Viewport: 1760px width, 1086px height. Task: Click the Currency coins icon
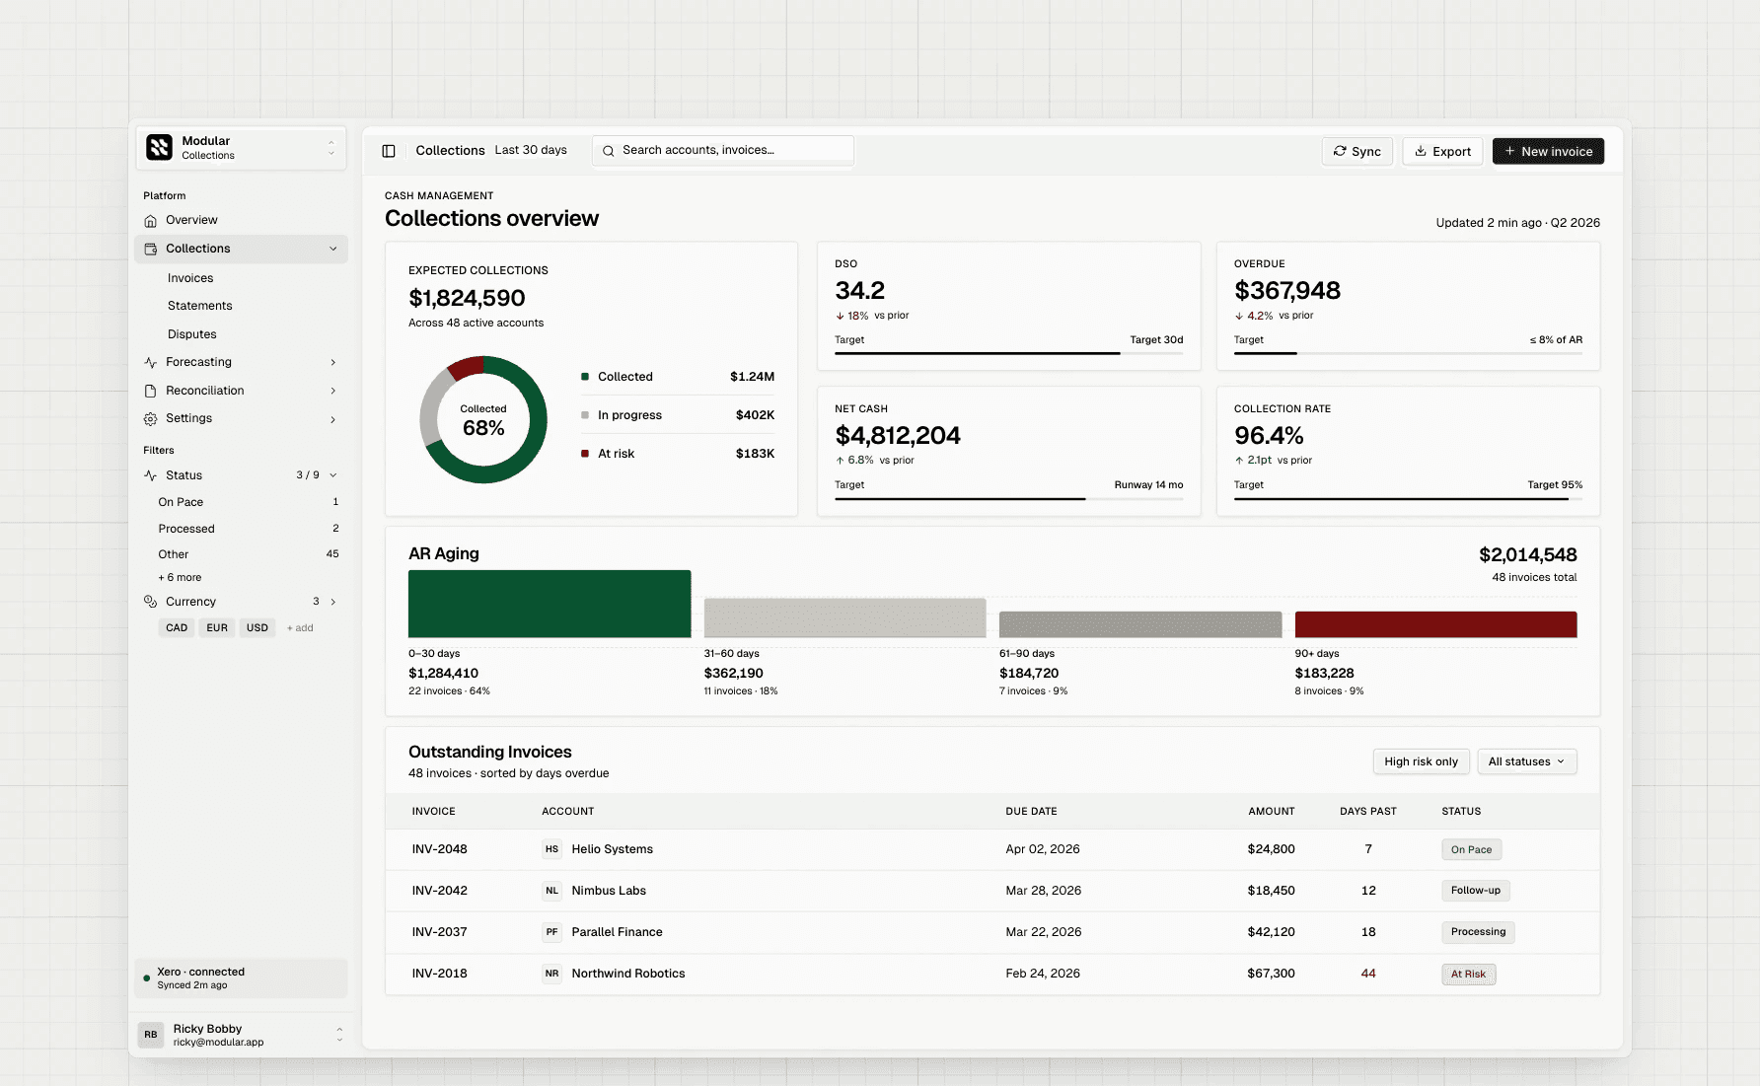[151, 602]
